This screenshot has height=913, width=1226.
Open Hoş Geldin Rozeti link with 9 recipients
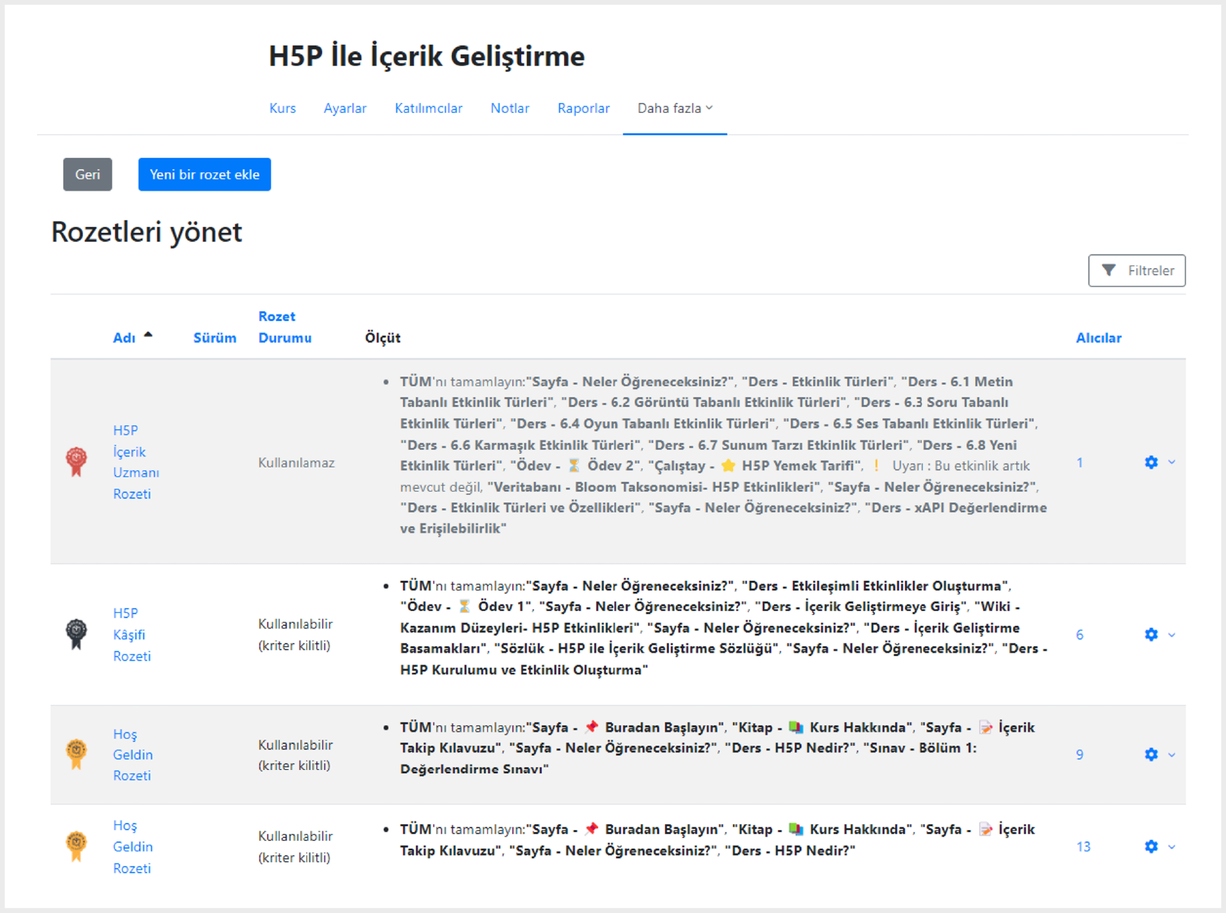click(133, 754)
